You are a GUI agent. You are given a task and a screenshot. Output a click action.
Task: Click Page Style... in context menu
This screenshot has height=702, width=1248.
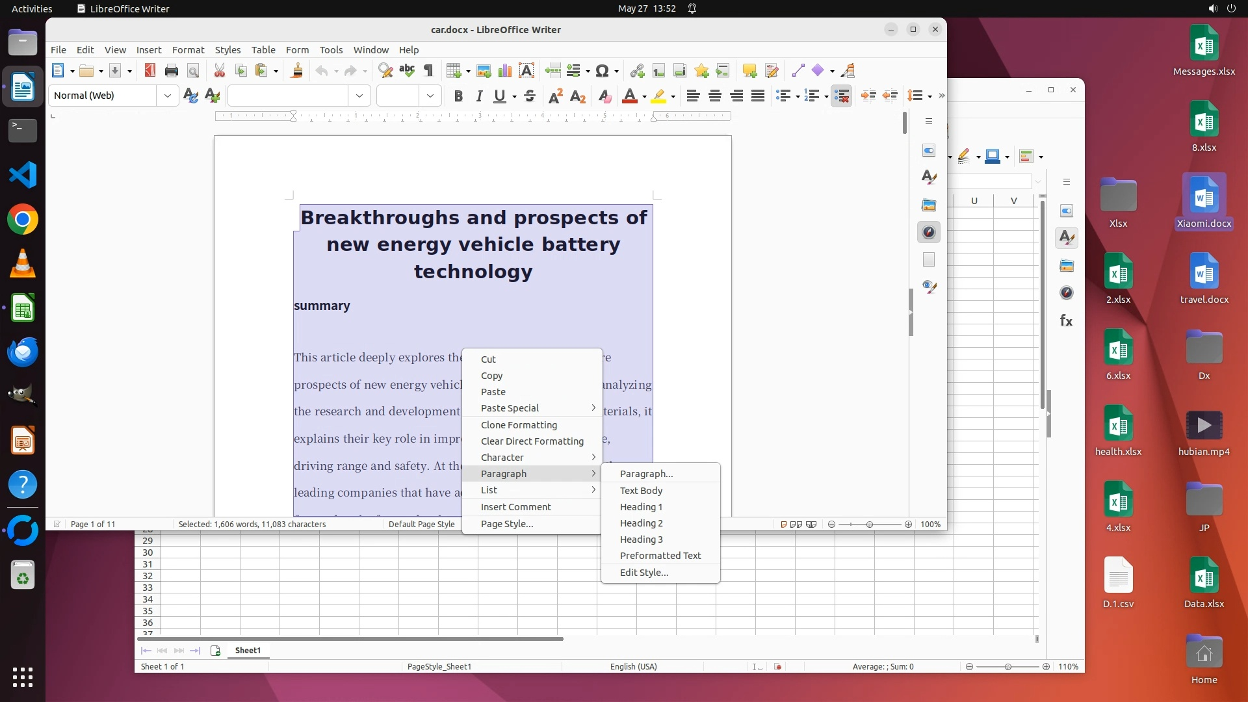point(506,524)
